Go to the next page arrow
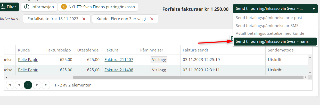The image size is (320, 105). (x=37, y=85)
